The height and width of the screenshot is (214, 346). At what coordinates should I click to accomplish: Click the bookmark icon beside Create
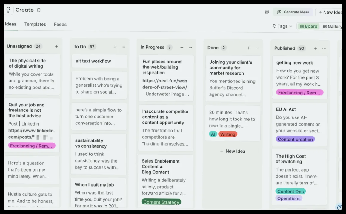tap(39, 10)
